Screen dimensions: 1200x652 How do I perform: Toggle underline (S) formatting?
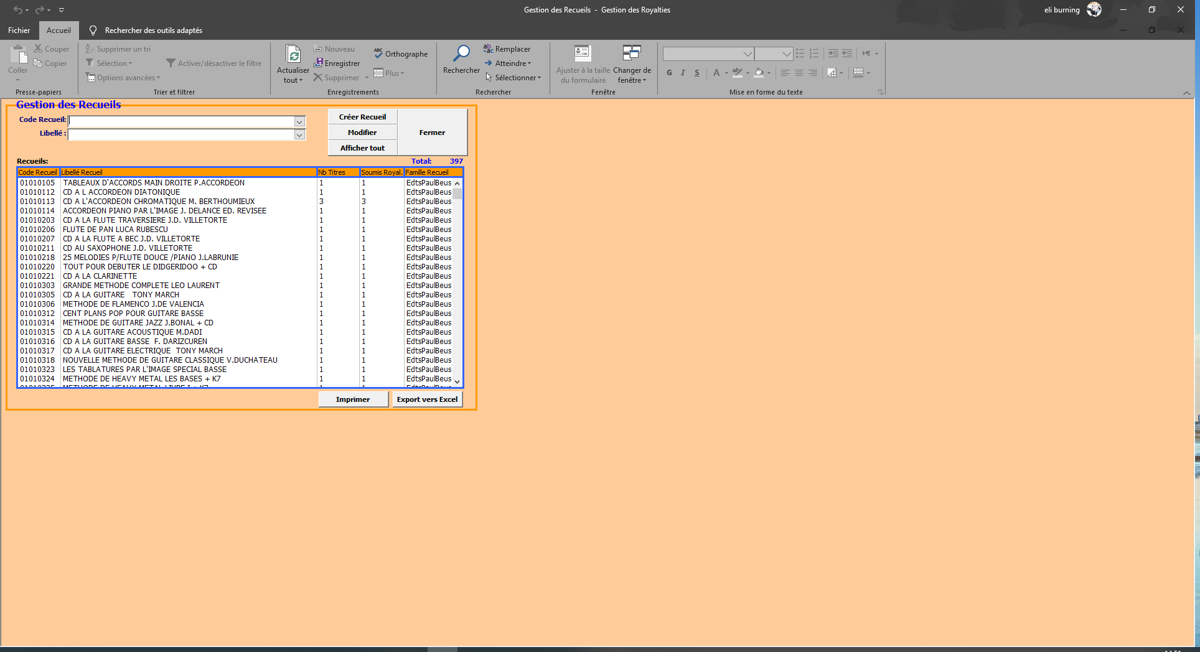click(x=697, y=73)
